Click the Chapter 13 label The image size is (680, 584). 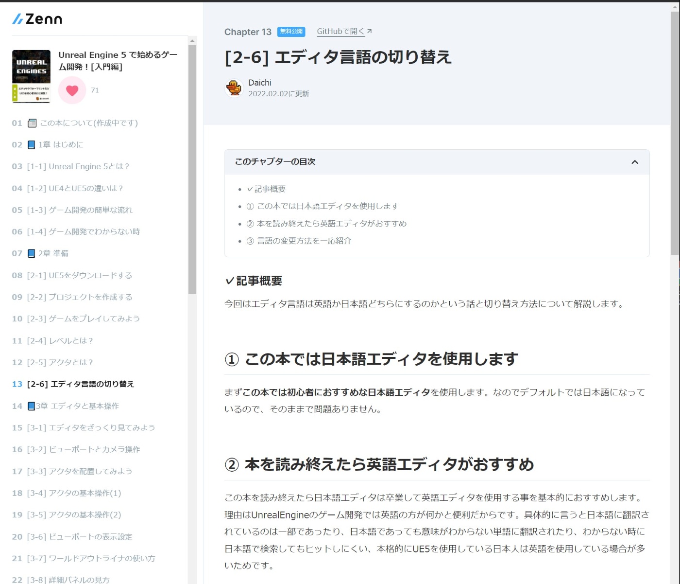click(x=248, y=32)
